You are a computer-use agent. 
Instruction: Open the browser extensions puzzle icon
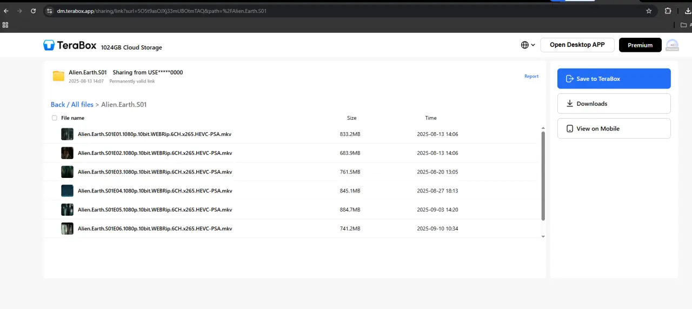point(668,11)
